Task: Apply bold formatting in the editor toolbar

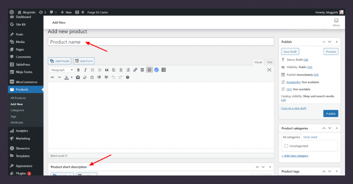Action: (x=78, y=70)
